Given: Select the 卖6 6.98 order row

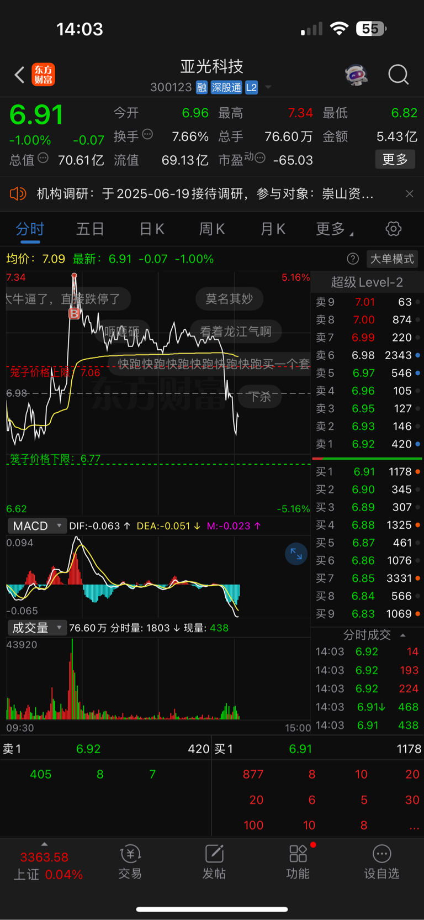Looking at the screenshot, I should pos(367,355).
